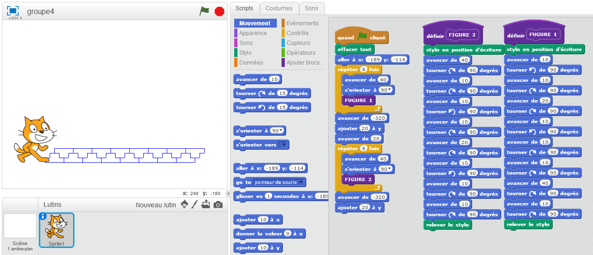
Task: Collapse the stage with the small arrow
Action: click(228, 194)
